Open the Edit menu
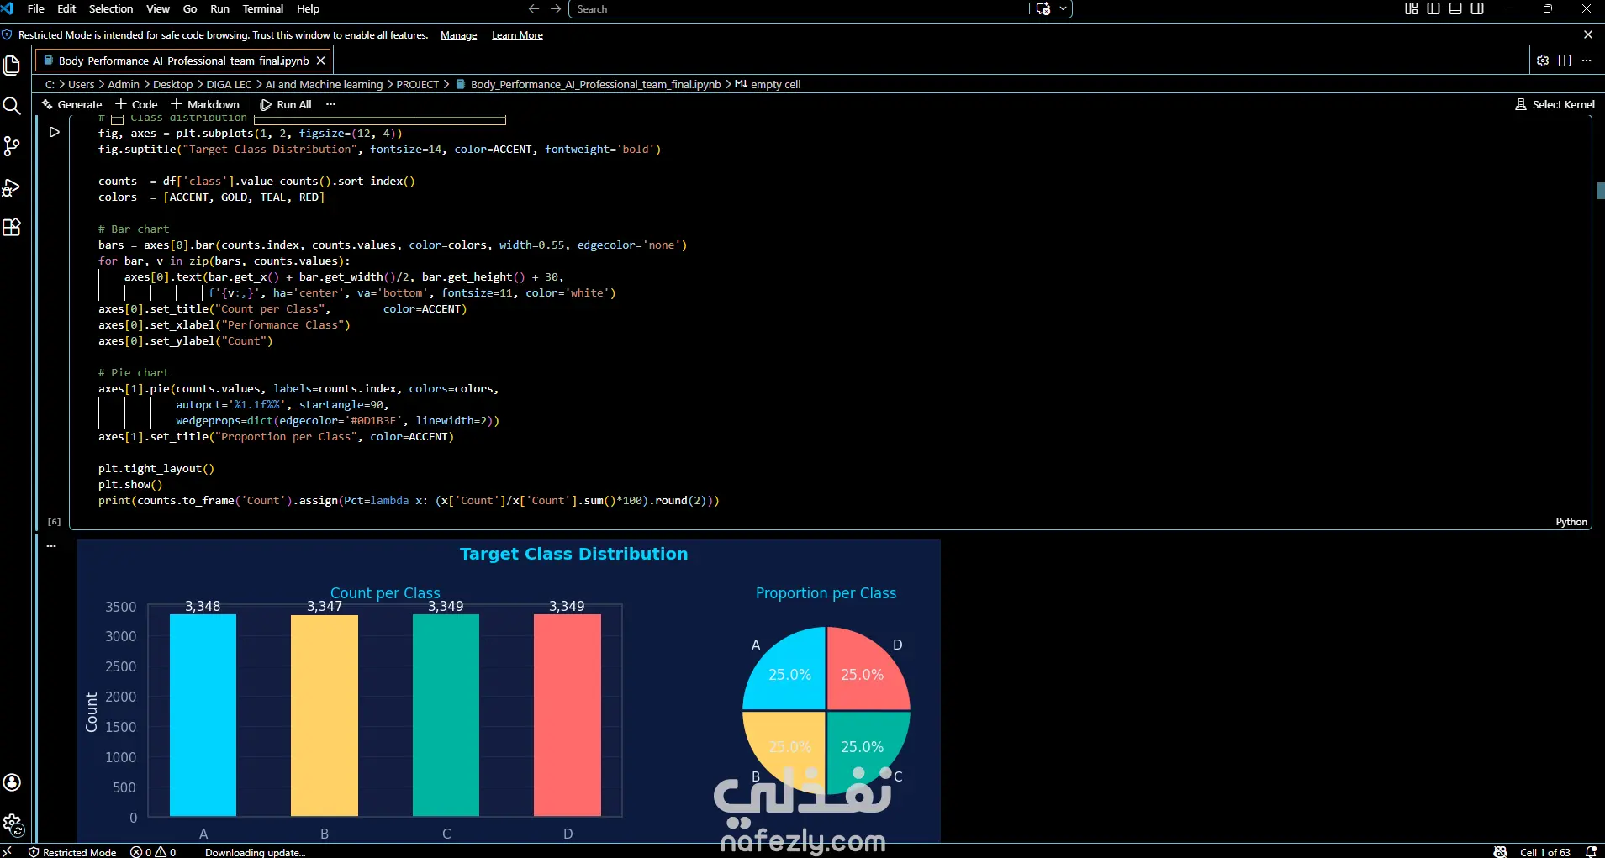Viewport: 1605px width, 858px height. 66,8
